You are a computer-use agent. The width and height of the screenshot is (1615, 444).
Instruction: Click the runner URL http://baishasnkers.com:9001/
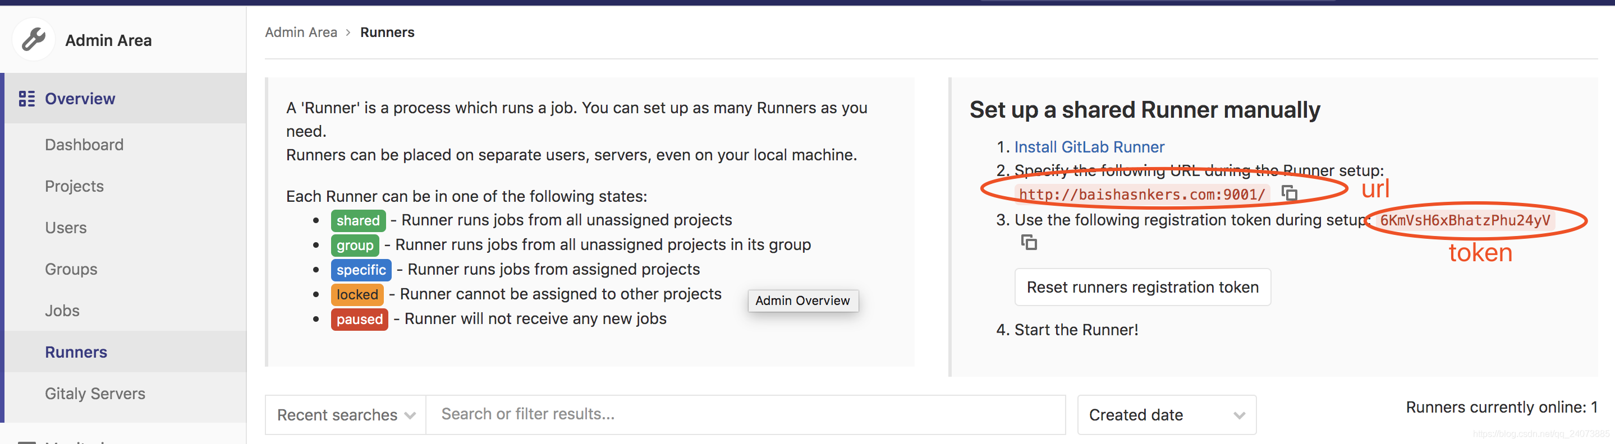click(1141, 194)
